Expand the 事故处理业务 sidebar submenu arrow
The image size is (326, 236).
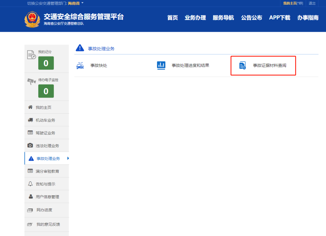pos(68,158)
